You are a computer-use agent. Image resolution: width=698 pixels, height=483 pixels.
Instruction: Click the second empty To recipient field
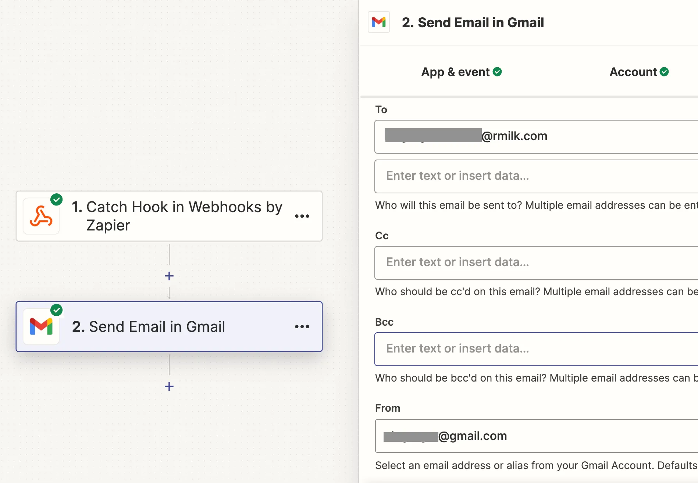(x=536, y=176)
